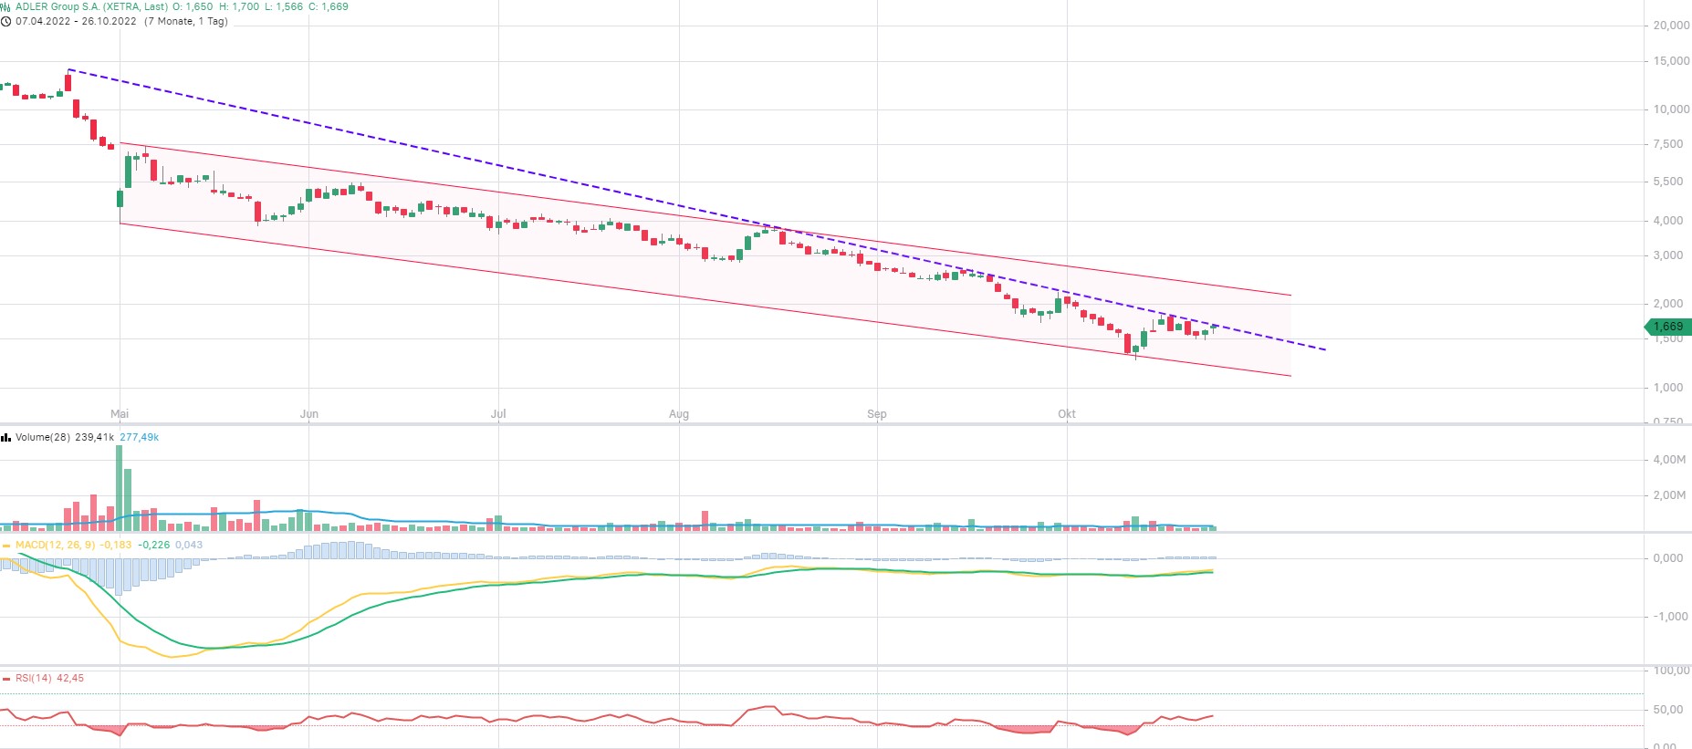Click the 277,49k volume average value
Viewport: 1692px width, 749px height.
click(x=139, y=438)
